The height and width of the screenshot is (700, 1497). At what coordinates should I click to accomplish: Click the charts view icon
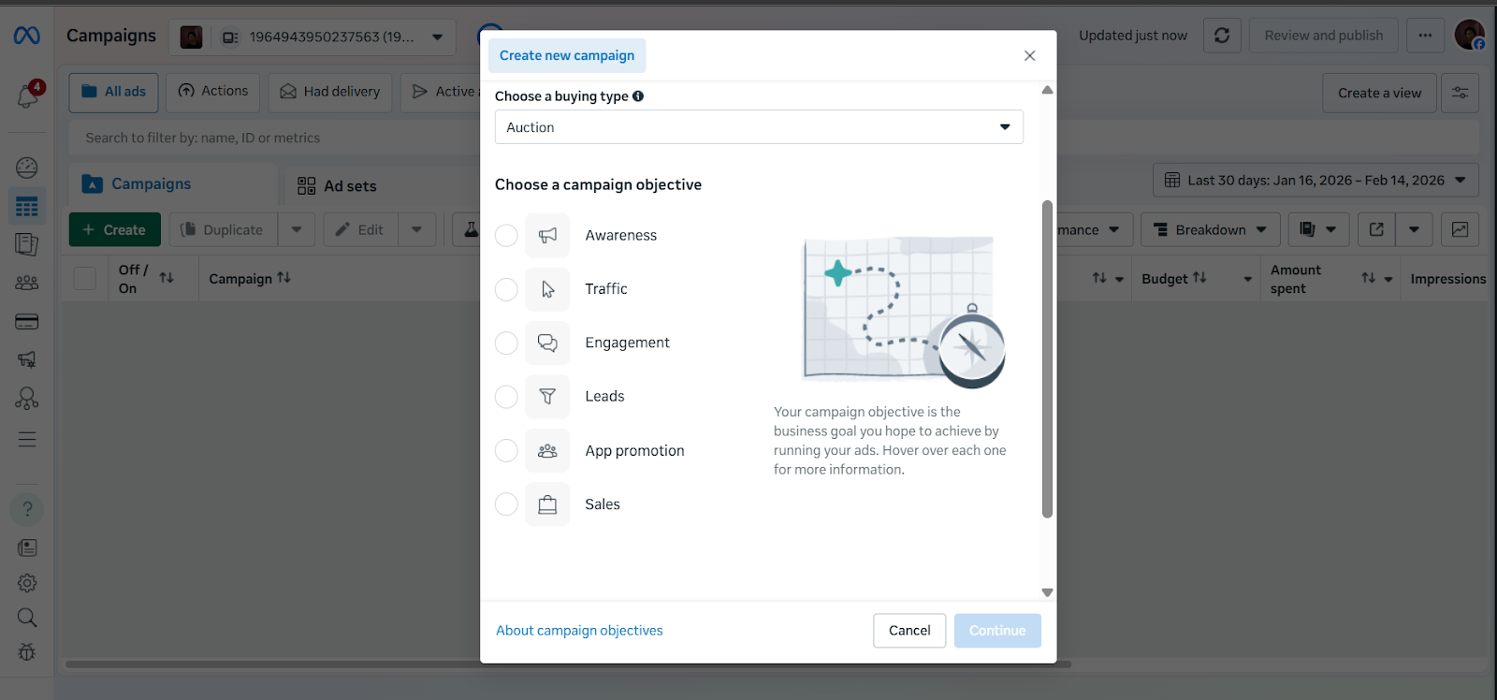1460,229
